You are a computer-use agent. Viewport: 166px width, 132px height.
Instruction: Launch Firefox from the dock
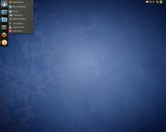tap(4, 35)
